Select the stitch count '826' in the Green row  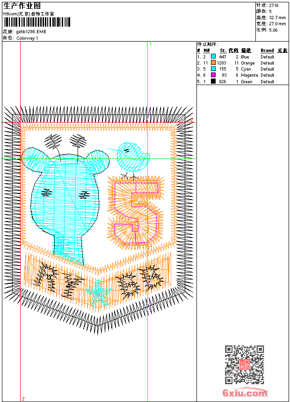tap(223, 81)
